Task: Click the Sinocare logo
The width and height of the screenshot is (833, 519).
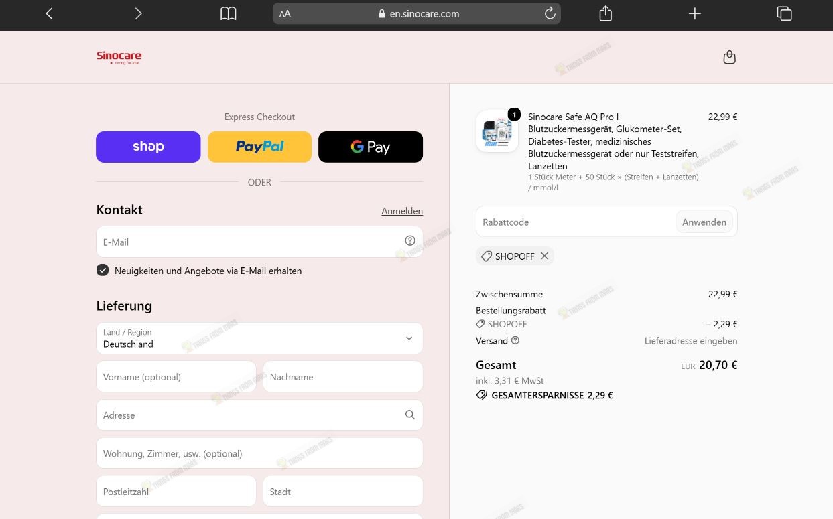Action: (x=119, y=58)
